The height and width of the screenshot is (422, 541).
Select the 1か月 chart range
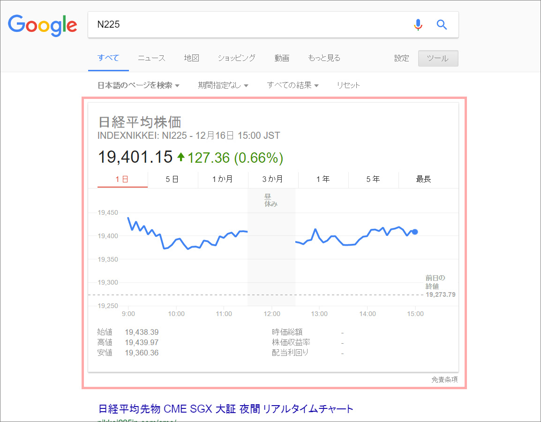[223, 179]
